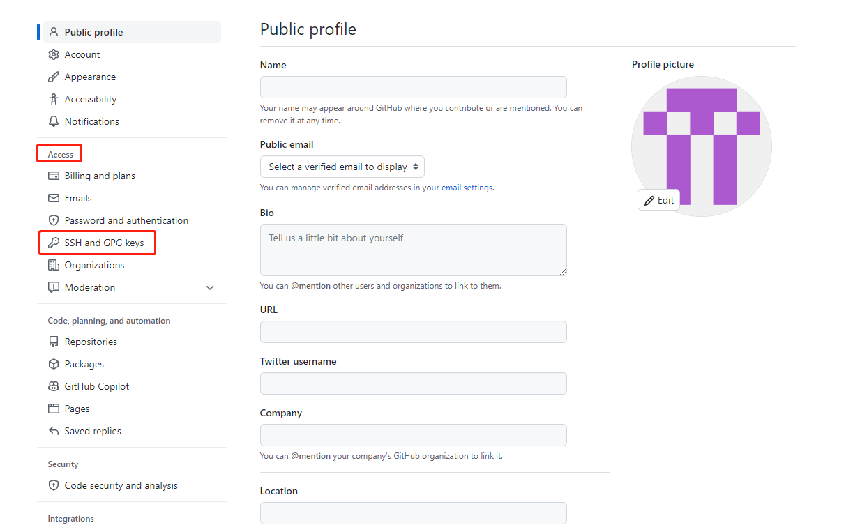The image size is (860, 525).
Task: Click the Code security shield icon
Action: click(x=54, y=485)
